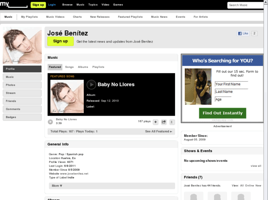Screen dimensions: 268x200
Task: Click the top yellow Sign up button
Action: 38,5
